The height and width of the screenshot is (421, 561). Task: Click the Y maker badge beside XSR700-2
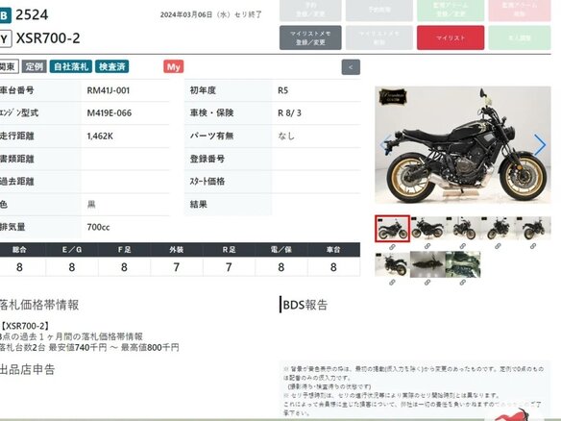5,38
